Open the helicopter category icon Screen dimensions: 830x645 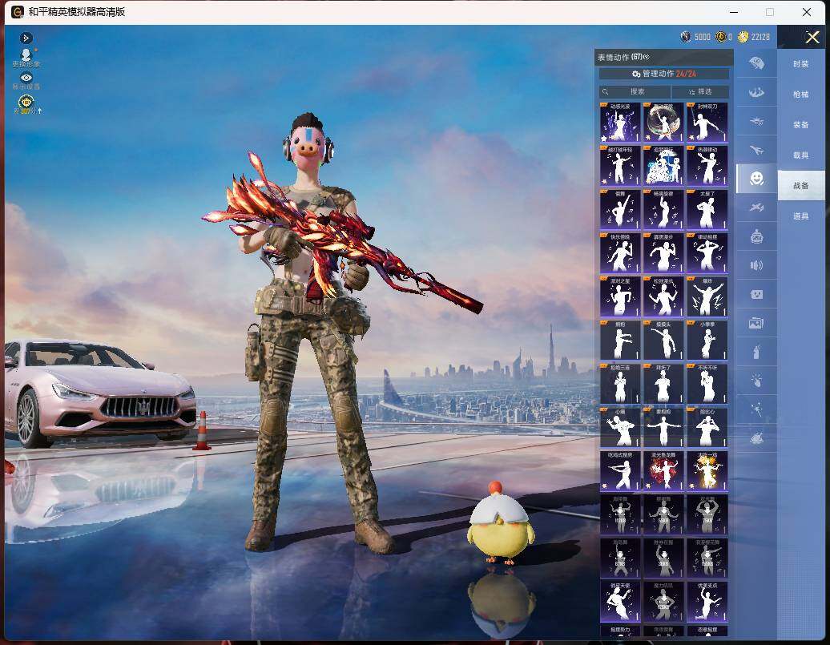(x=756, y=121)
